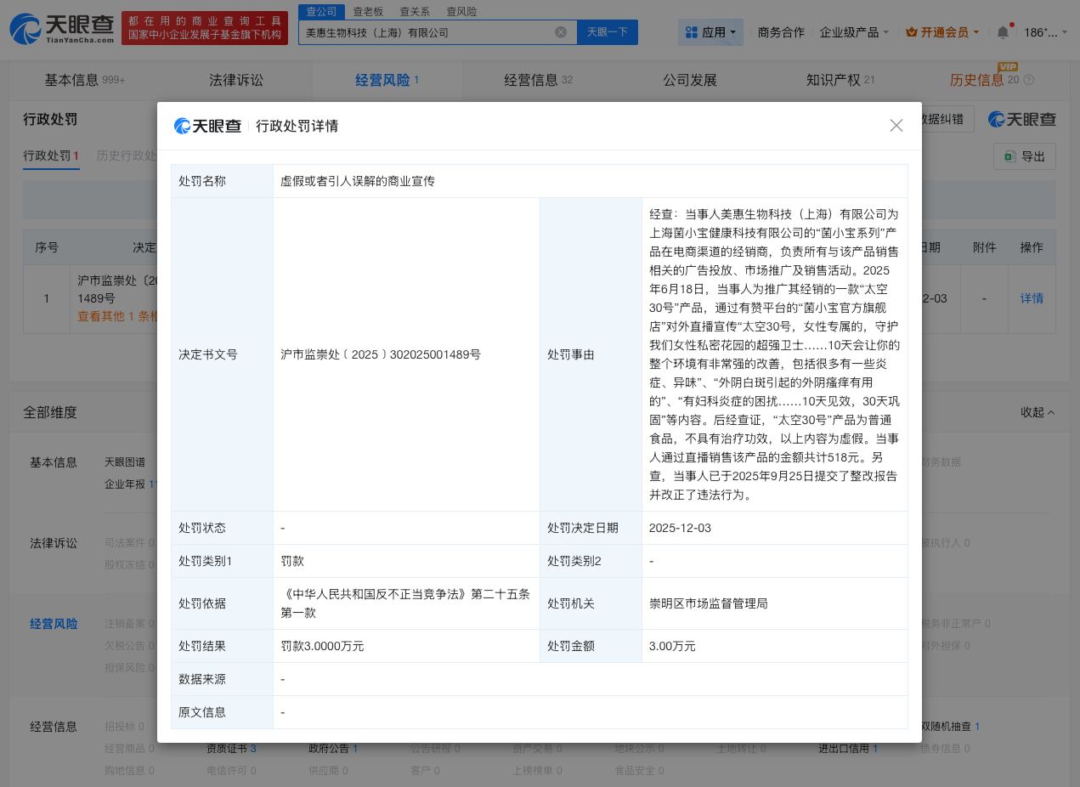Click the 数据纠错 correction button
The width and height of the screenshot is (1080, 787).
click(942, 119)
